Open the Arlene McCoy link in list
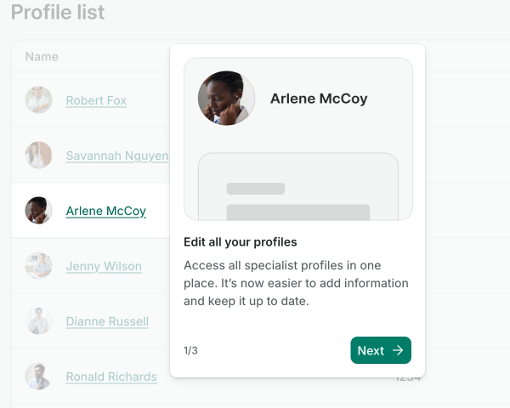The width and height of the screenshot is (510, 408). [x=105, y=211]
